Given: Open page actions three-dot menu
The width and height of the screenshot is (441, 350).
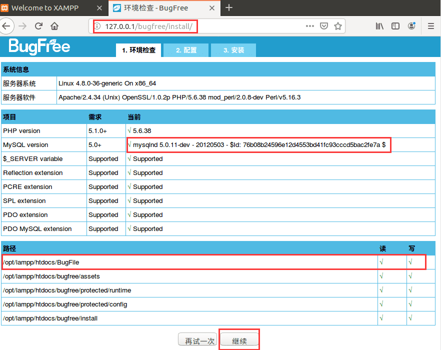Looking at the screenshot, I should click(x=309, y=26).
